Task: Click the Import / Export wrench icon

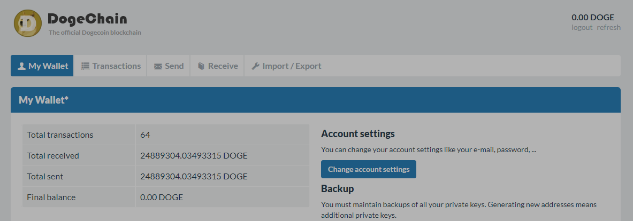Action: 255,66
